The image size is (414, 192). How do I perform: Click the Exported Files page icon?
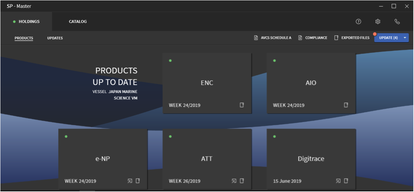pyautogui.click(x=336, y=38)
